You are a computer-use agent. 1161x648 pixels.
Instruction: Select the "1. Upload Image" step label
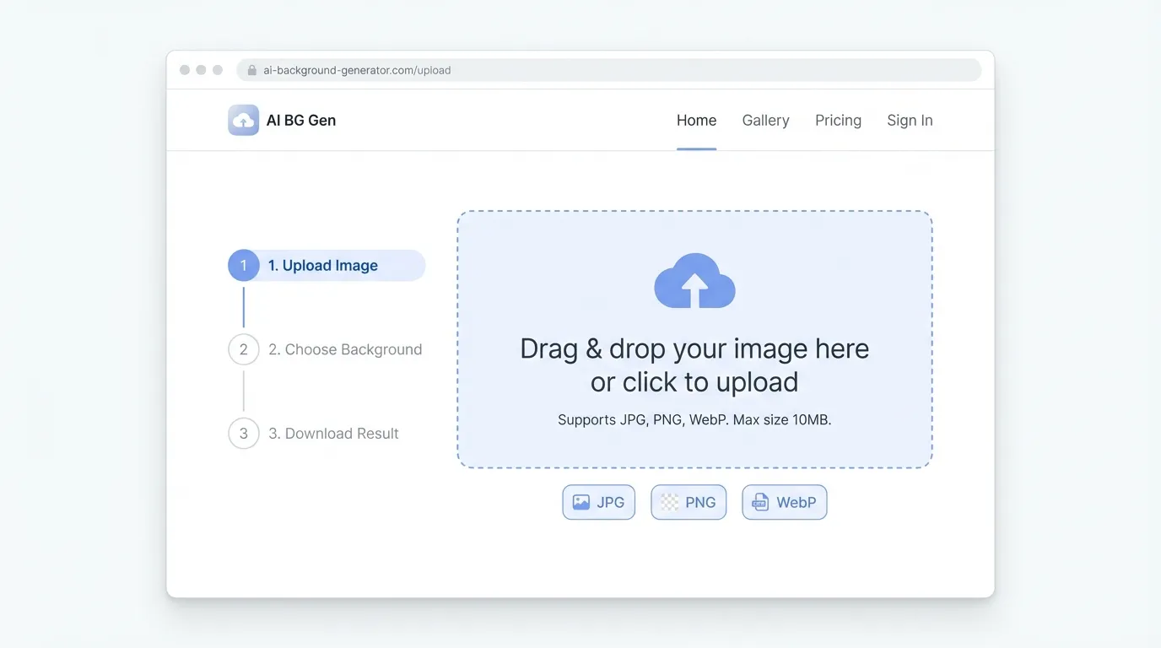(x=323, y=266)
